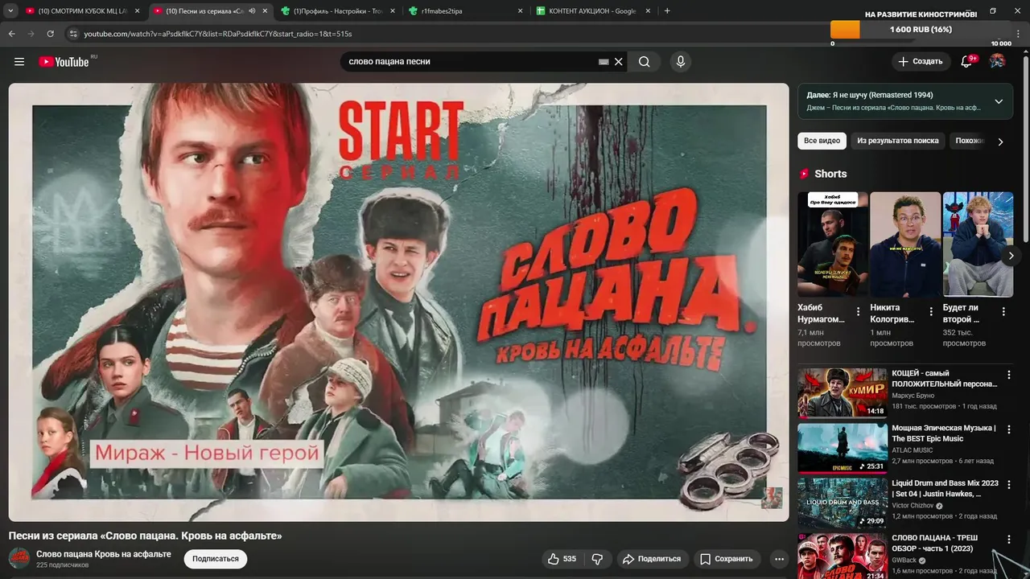Image resolution: width=1030 pixels, height=579 pixels.
Task: Click the donation goal progress bar
Action: coord(921,30)
